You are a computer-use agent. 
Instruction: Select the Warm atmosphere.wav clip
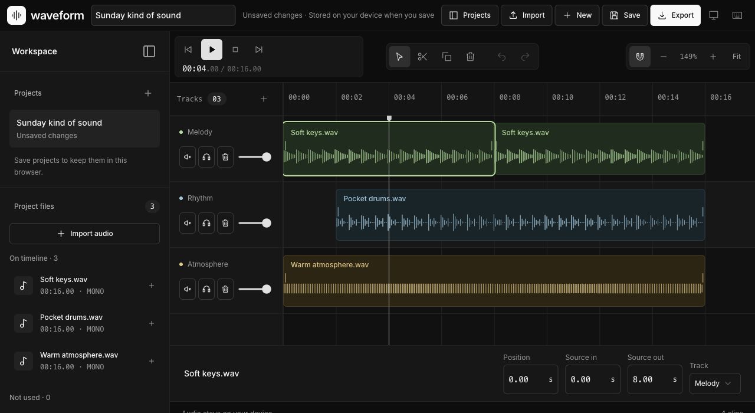(x=494, y=281)
